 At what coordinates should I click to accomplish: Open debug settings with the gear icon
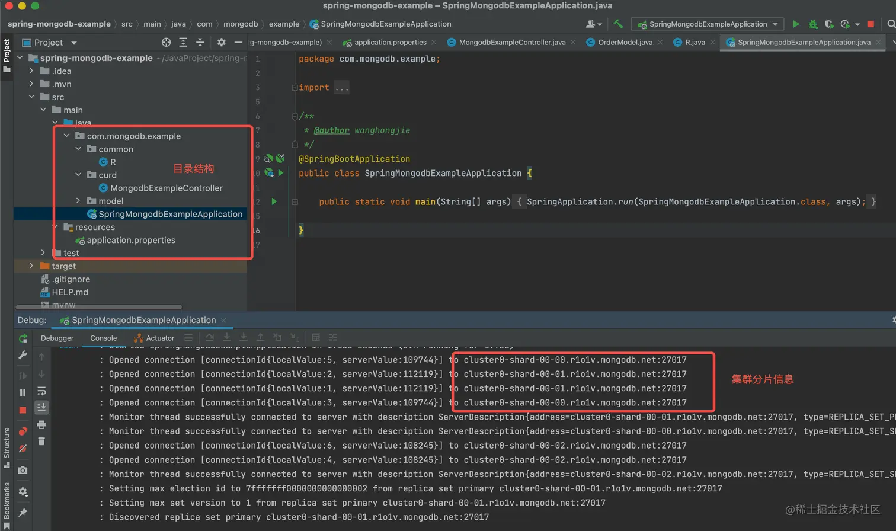(23, 492)
